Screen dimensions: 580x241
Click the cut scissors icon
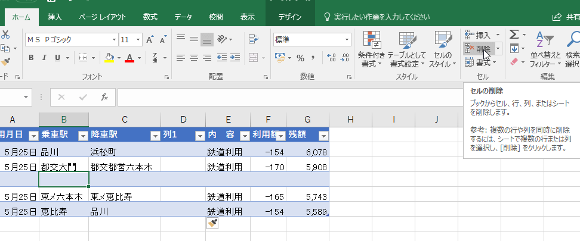(5, 35)
